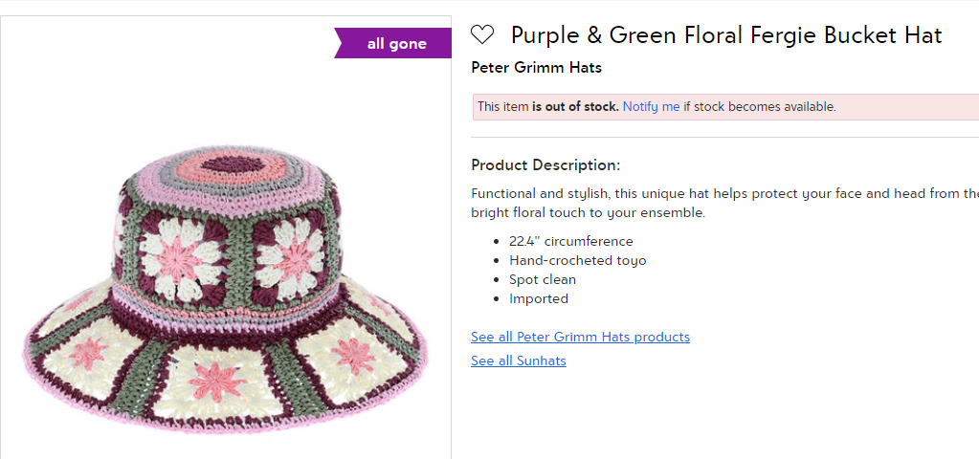This screenshot has height=459, width=979.
Task: Click the "Product Description:" heading
Action: pyautogui.click(x=545, y=164)
